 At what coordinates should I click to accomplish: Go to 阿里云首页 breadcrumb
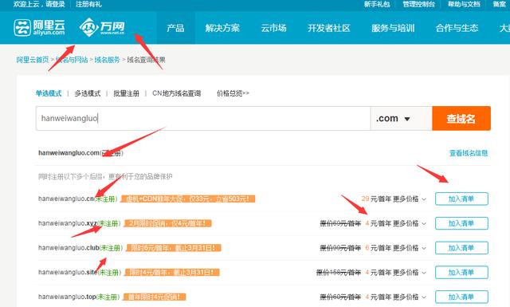pos(33,60)
